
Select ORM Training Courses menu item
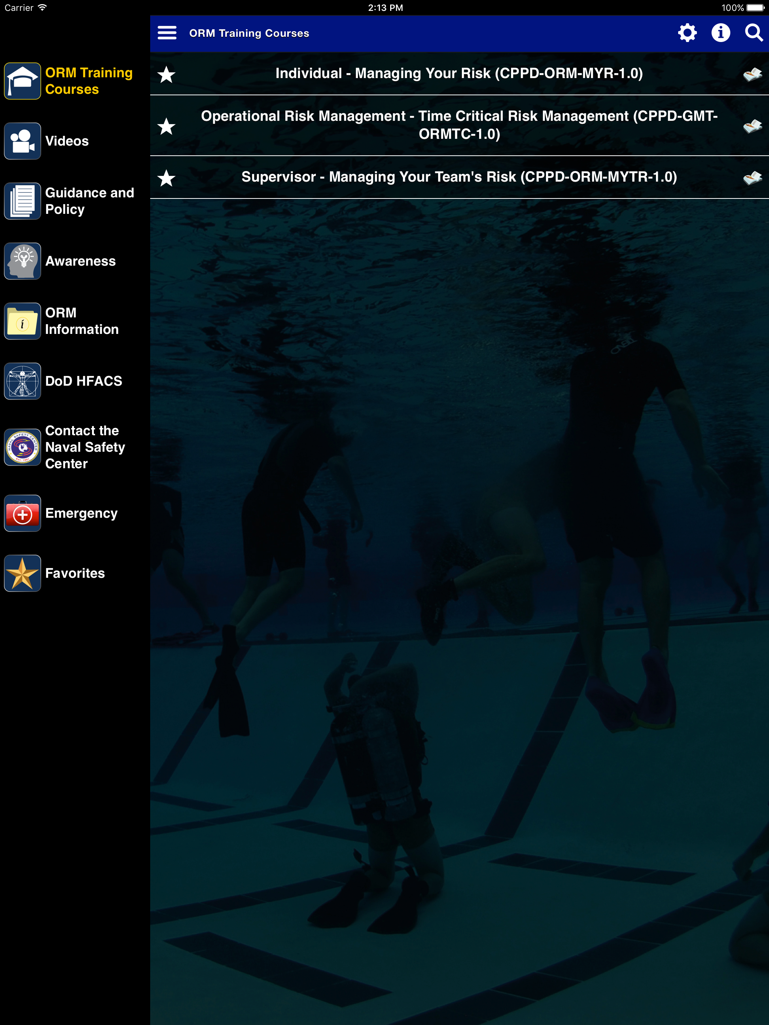point(89,81)
